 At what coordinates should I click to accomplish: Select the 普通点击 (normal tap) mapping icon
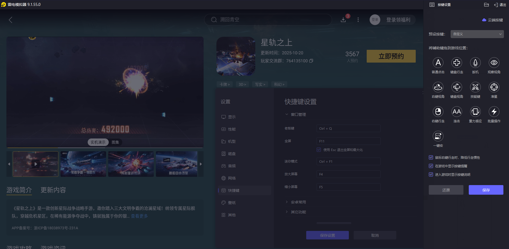(438, 63)
